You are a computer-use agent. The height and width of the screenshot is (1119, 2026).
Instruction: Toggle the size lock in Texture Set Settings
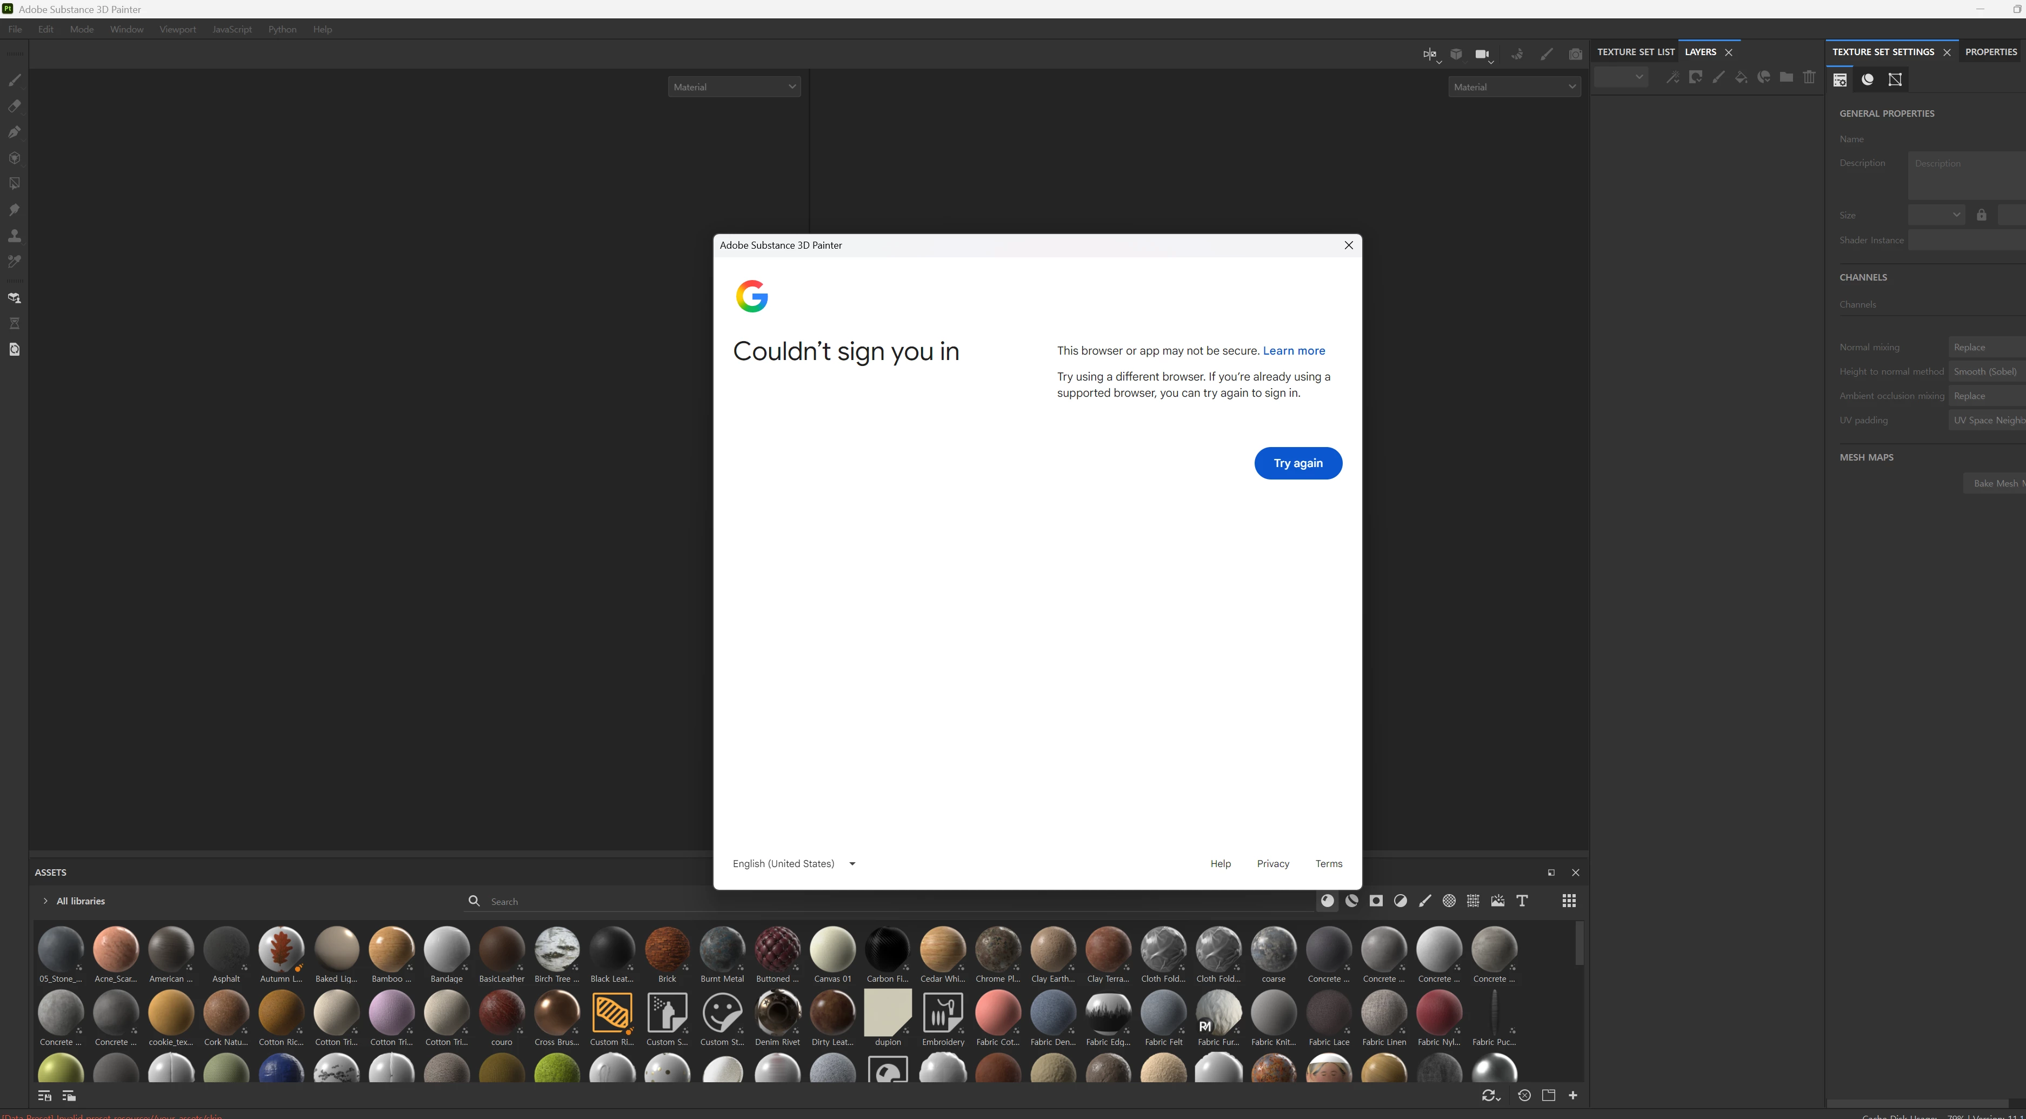(x=1981, y=216)
